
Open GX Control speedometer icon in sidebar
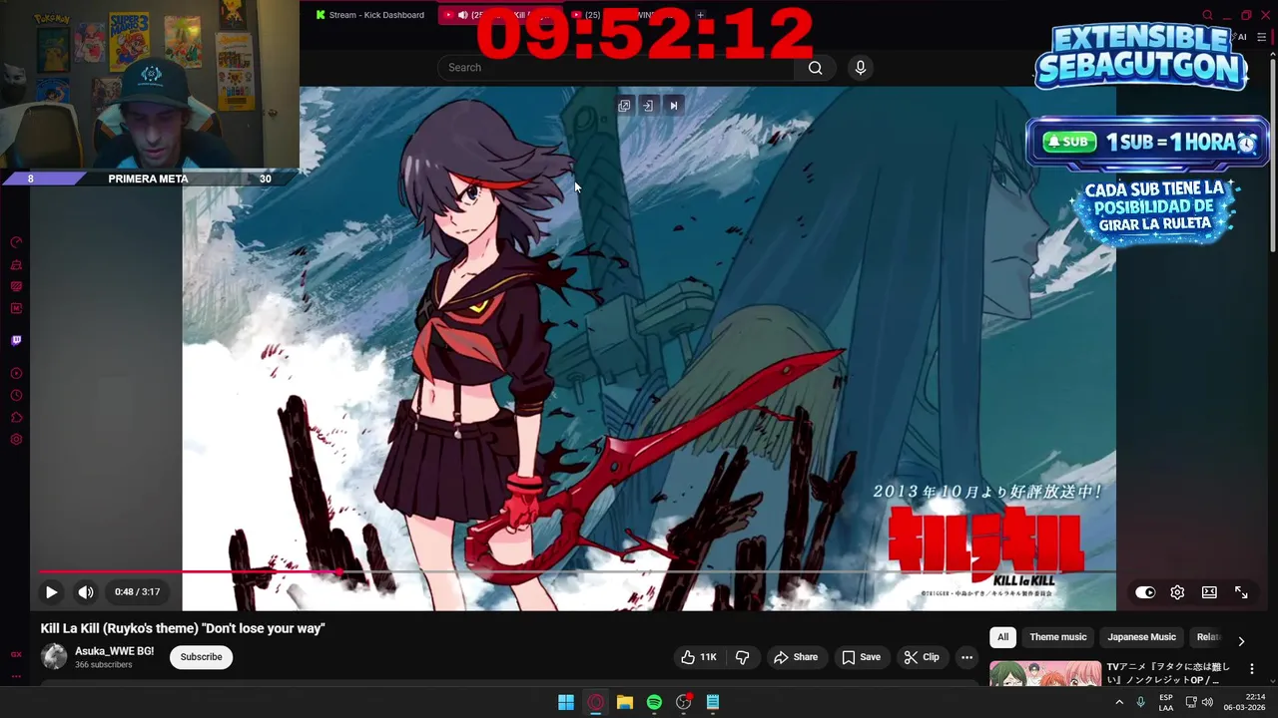coord(16,242)
